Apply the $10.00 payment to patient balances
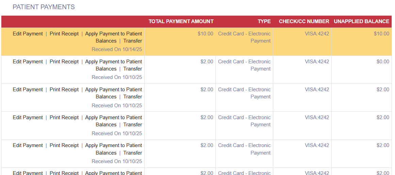Image resolution: width=395 pixels, height=175 pixels. tap(113, 34)
